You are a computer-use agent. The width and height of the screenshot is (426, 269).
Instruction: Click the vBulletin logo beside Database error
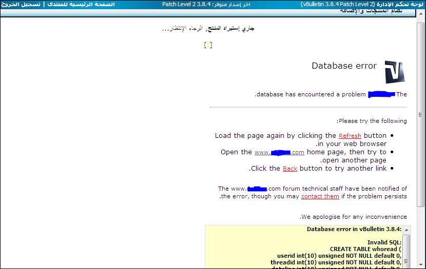point(394,72)
